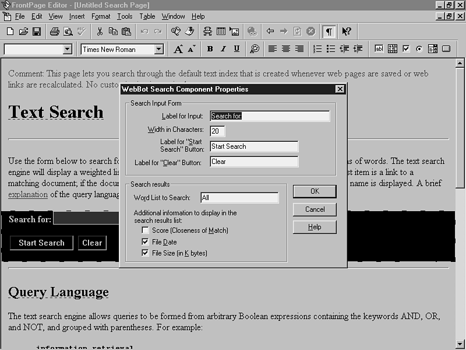466x350 pixels.
Task: Insert a table using the table icon
Action: (221, 32)
